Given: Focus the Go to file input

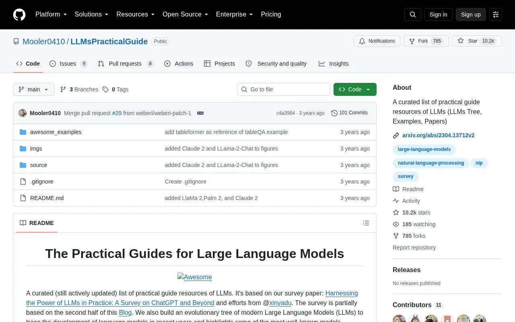Looking at the screenshot, I should pyautogui.click(x=284, y=89).
